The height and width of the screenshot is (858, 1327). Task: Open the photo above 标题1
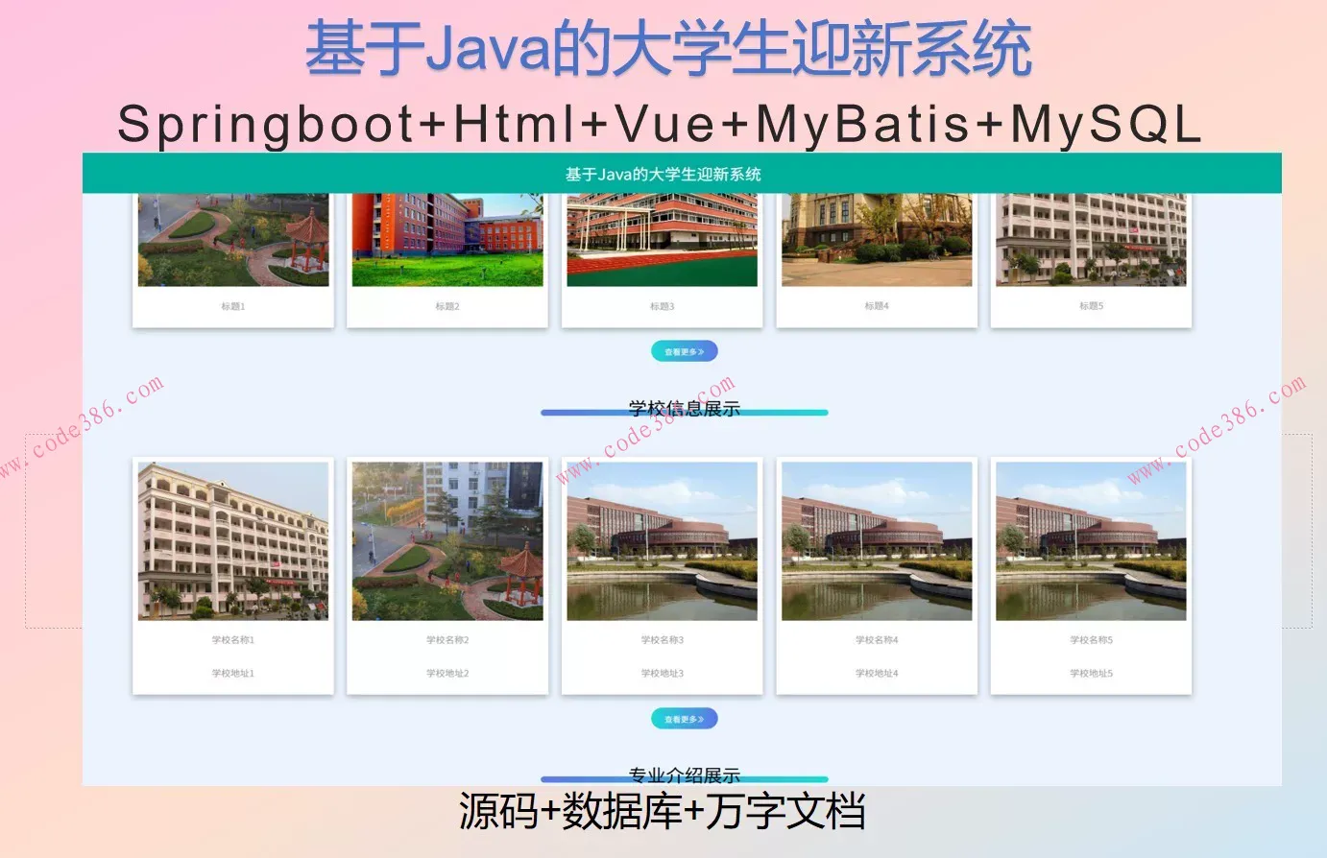pyautogui.click(x=233, y=240)
